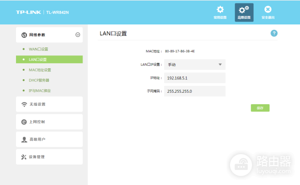Click the TP-LINK logo

point(28,12)
